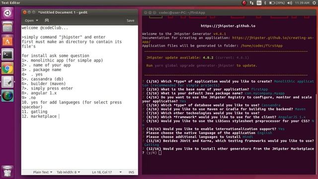318x179 pixels.
Task: Click the '8>. angular 1.x' line
Action: coord(39,93)
